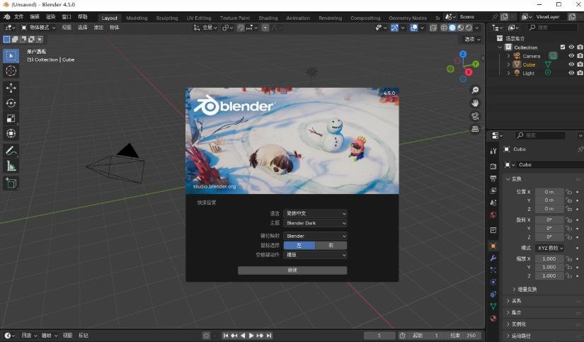Select the 3D Cursor tool
584x342 pixels.
pos(11,71)
